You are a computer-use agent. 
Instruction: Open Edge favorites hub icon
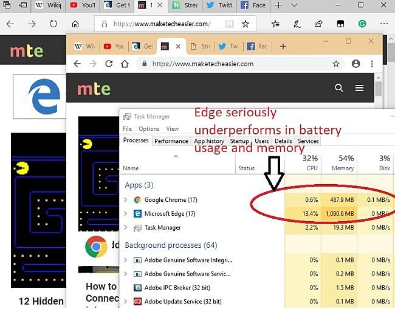pos(275,24)
